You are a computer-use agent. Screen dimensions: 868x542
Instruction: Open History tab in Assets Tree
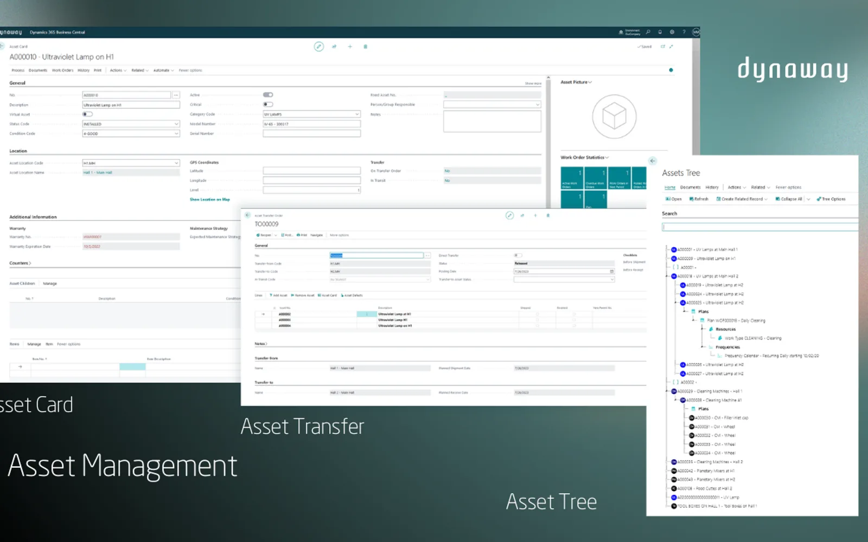[x=712, y=188]
